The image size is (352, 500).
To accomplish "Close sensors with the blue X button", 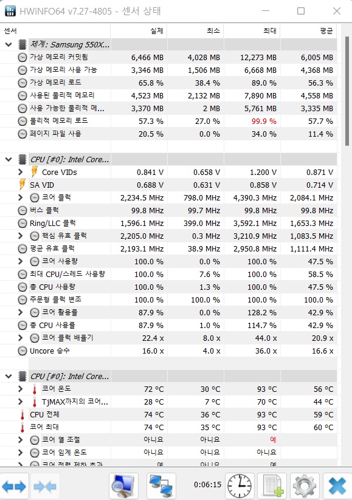I will (x=335, y=485).
